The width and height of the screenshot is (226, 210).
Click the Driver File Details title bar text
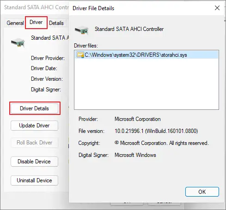(93, 8)
